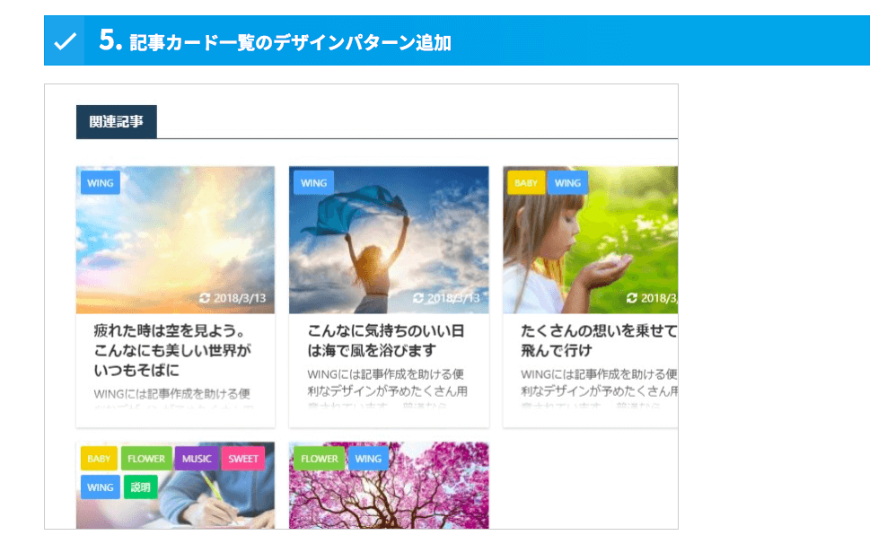This screenshot has width=878, height=544.
Task: Click the checkmark icon in the blue heading
Action: click(x=65, y=41)
